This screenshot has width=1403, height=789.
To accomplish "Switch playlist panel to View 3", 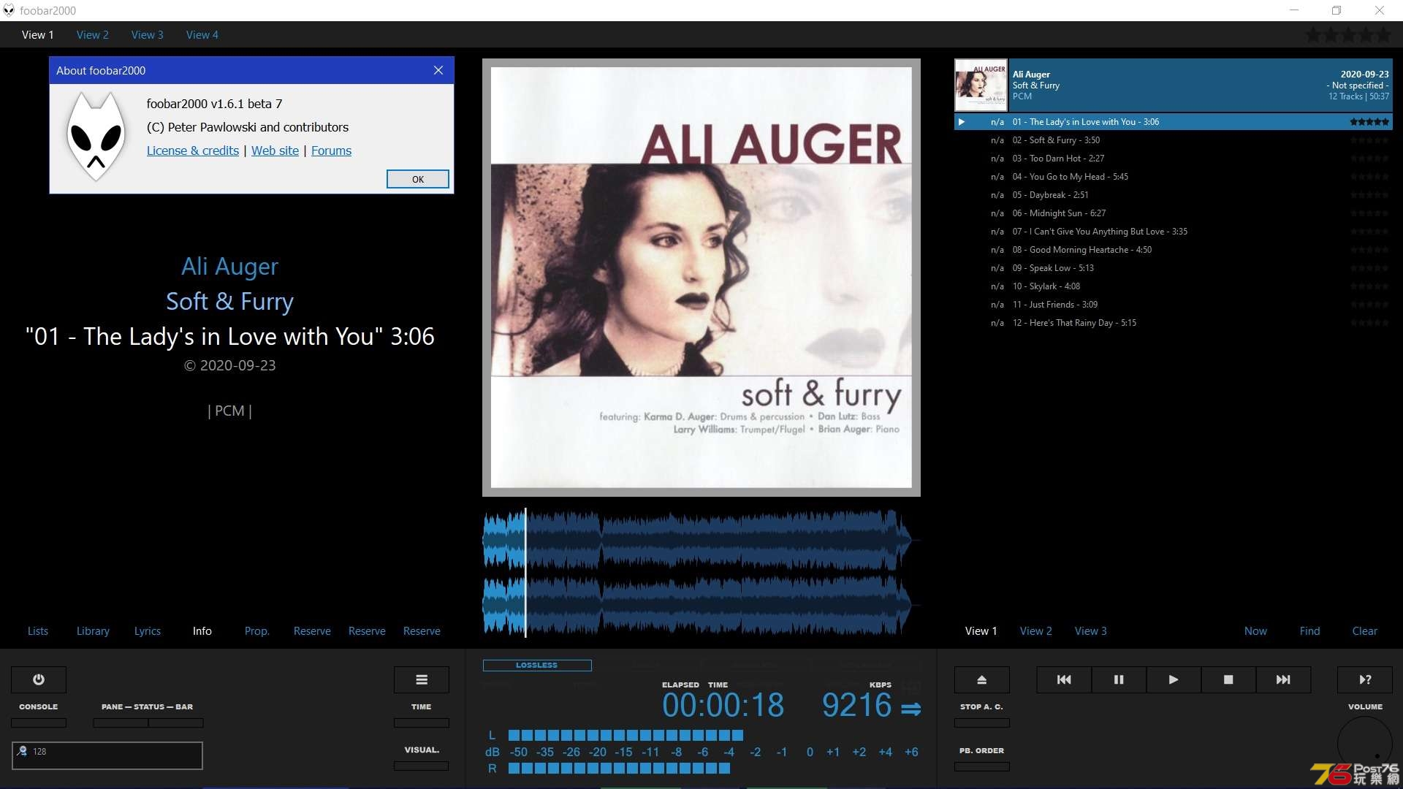I will (x=1091, y=631).
